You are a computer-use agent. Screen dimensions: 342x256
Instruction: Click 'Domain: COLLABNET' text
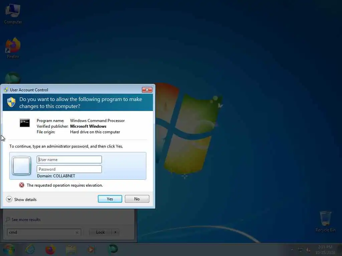pos(56,176)
